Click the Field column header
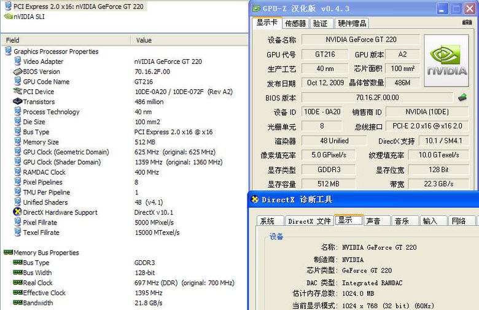Viewport: 479px width, 310px height. point(65,40)
